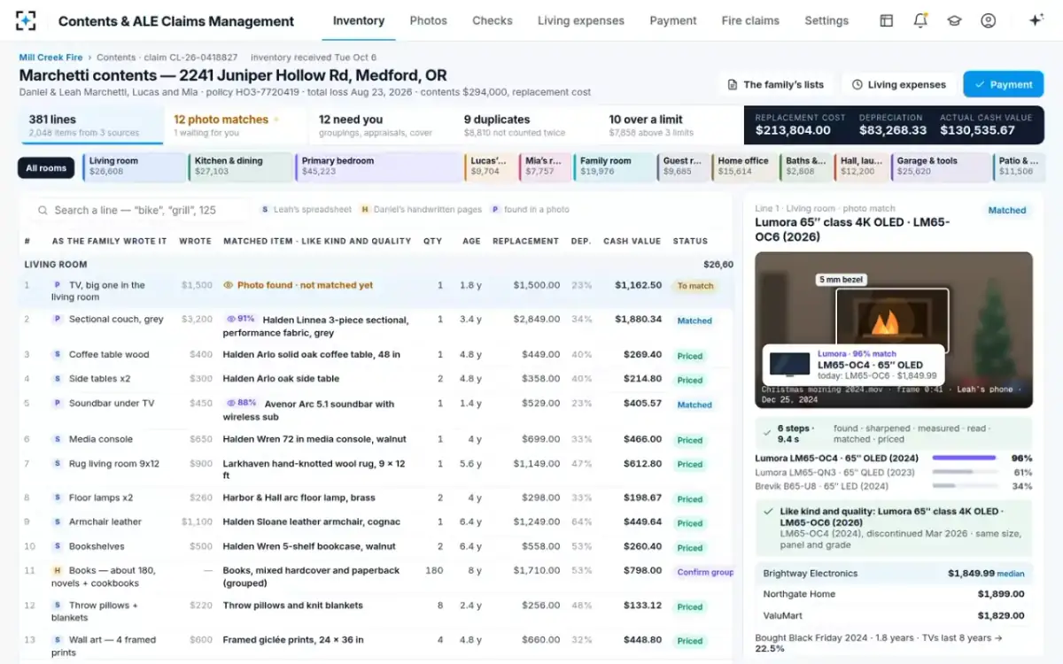This screenshot has width=1063, height=664.
Task: Filter rooms to Home office
Action: coord(744,166)
